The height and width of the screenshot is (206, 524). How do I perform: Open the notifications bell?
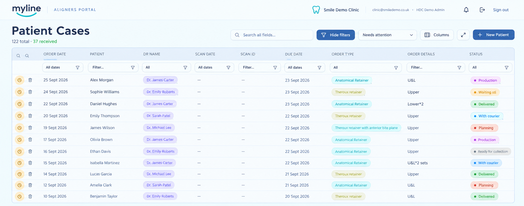tap(466, 10)
